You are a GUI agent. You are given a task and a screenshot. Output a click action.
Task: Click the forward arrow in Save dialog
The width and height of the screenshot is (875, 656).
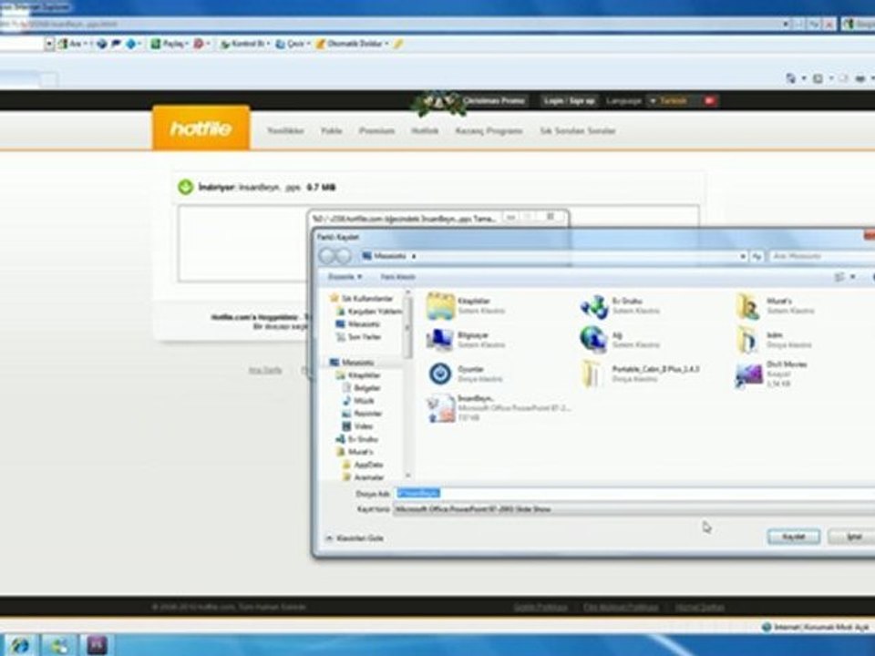(x=344, y=256)
